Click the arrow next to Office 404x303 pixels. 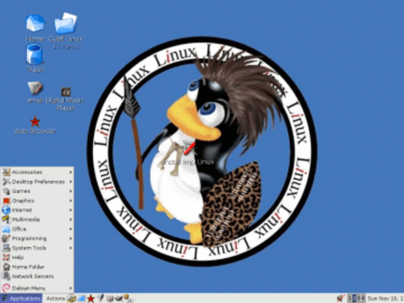pyautogui.click(x=70, y=229)
